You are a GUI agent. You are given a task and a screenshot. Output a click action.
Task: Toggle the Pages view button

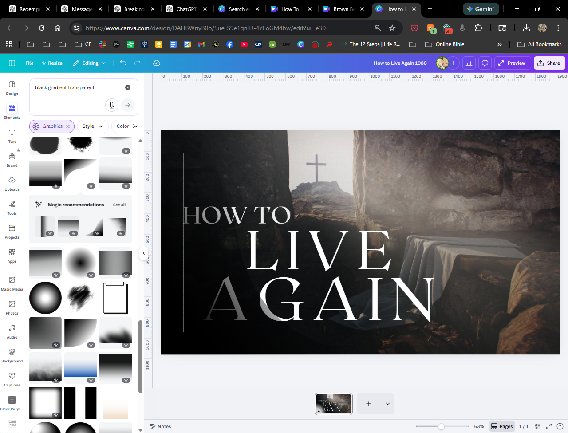tap(502, 426)
